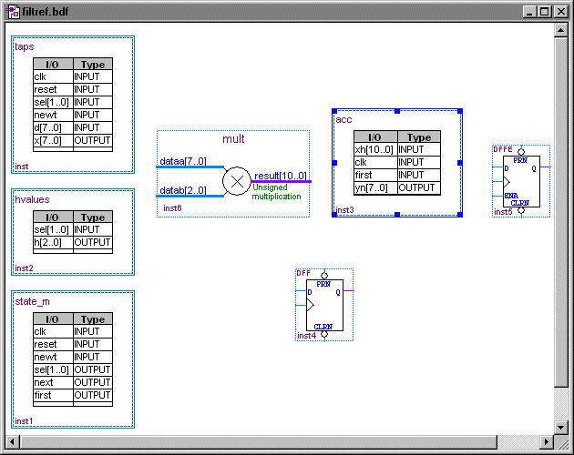
Task: Click the acc block name label
Action: pyautogui.click(x=343, y=119)
